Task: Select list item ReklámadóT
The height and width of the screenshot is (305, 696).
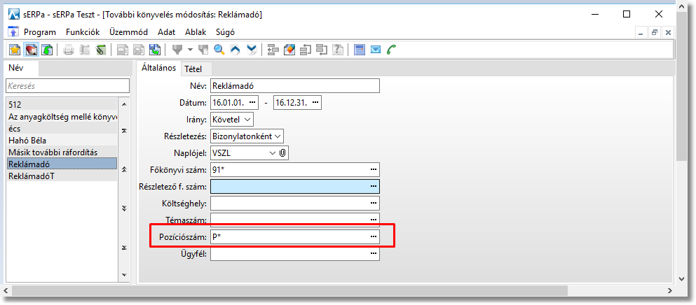Action: click(62, 176)
